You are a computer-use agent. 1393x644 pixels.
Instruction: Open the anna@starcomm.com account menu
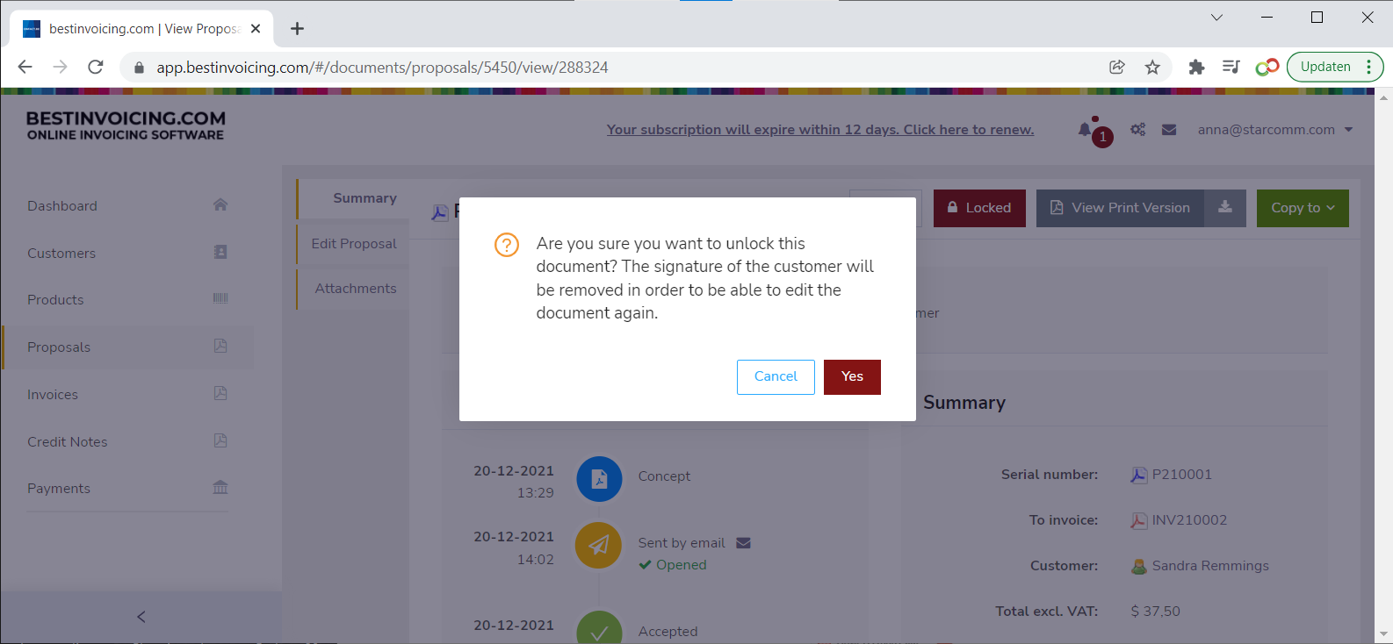pos(1274,130)
